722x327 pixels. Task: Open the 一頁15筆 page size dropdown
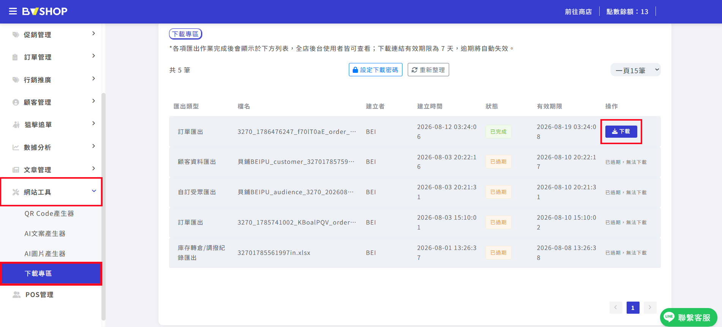636,70
